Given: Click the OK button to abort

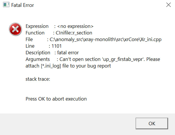Looking at the screenshot, I should (x=152, y=124).
